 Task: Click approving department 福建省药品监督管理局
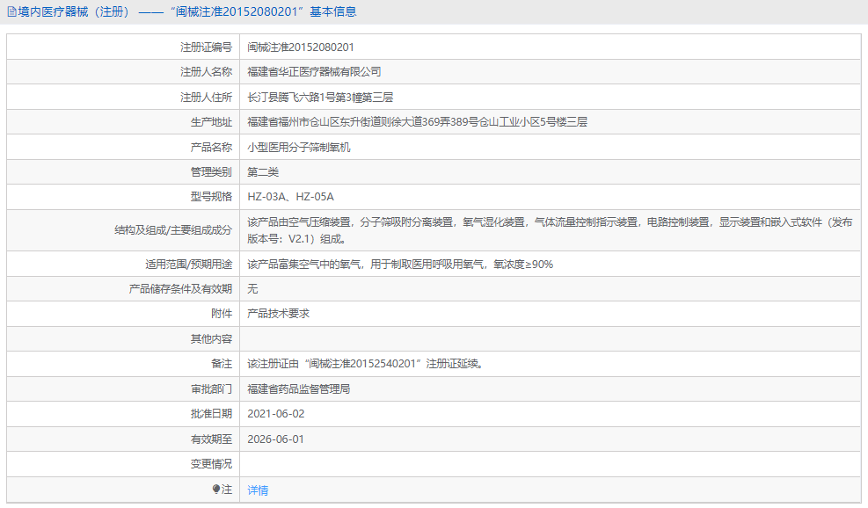[299, 389]
